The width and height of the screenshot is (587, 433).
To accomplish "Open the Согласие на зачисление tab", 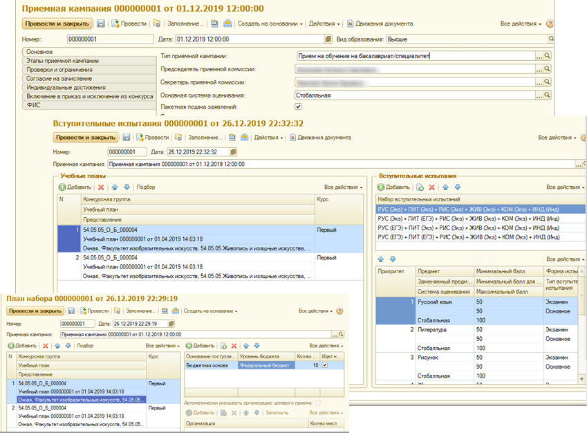I will pyautogui.click(x=89, y=79).
